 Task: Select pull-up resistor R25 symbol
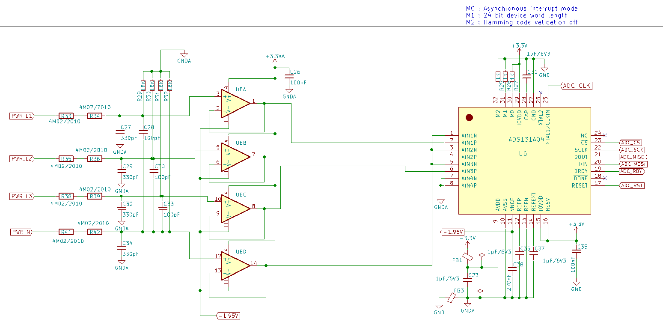coord(498,77)
